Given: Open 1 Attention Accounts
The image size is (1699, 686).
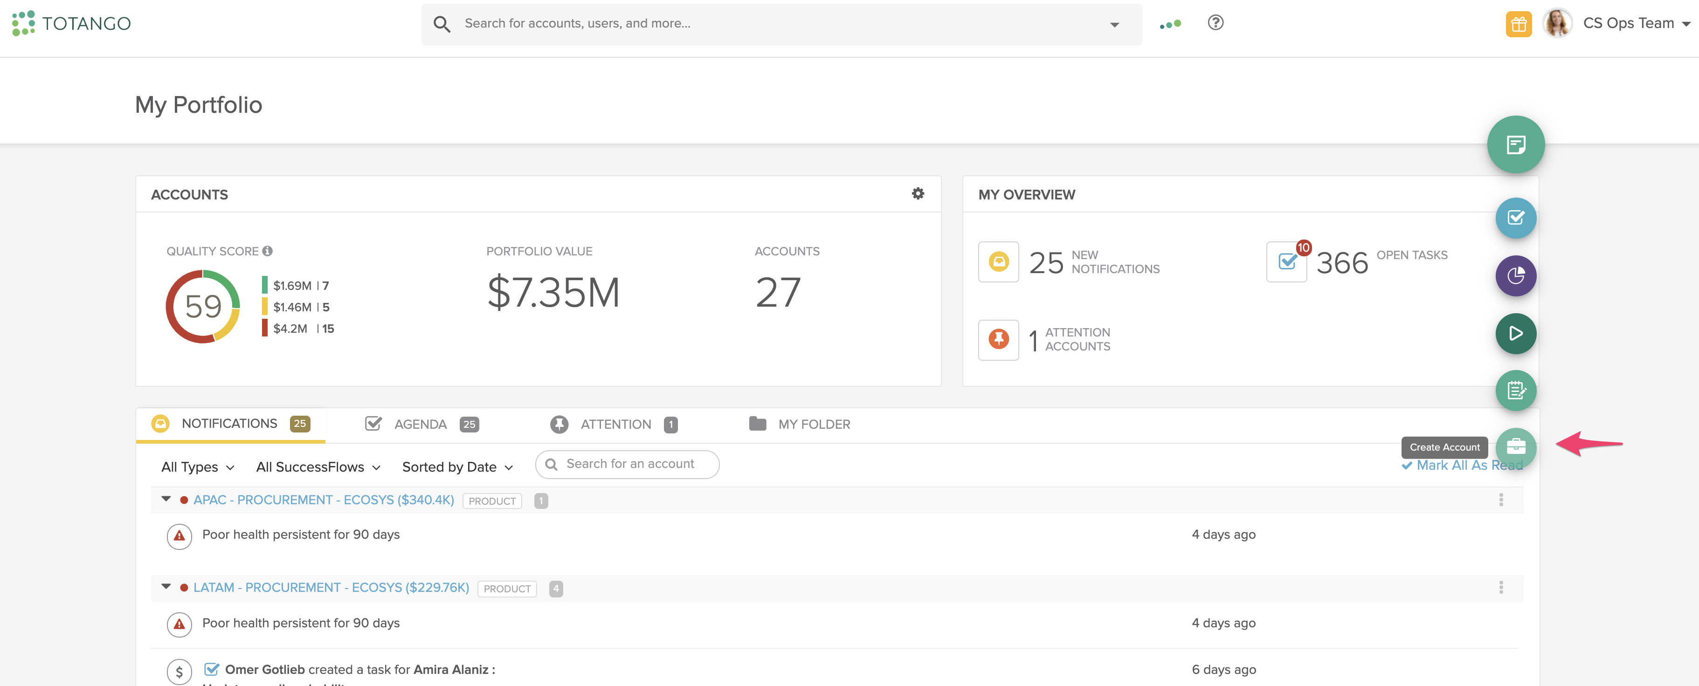Looking at the screenshot, I should 1069,339.
